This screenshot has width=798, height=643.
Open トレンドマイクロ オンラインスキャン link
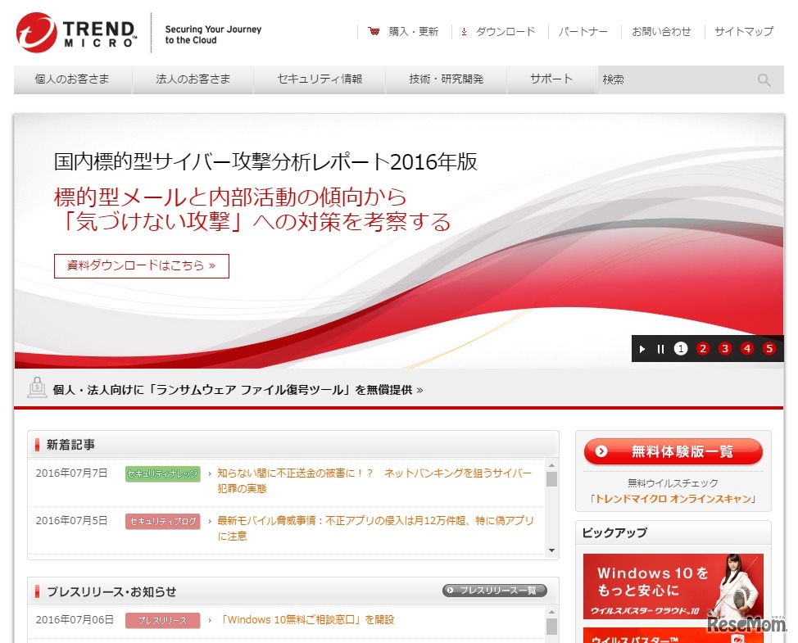tap(673, 499)
